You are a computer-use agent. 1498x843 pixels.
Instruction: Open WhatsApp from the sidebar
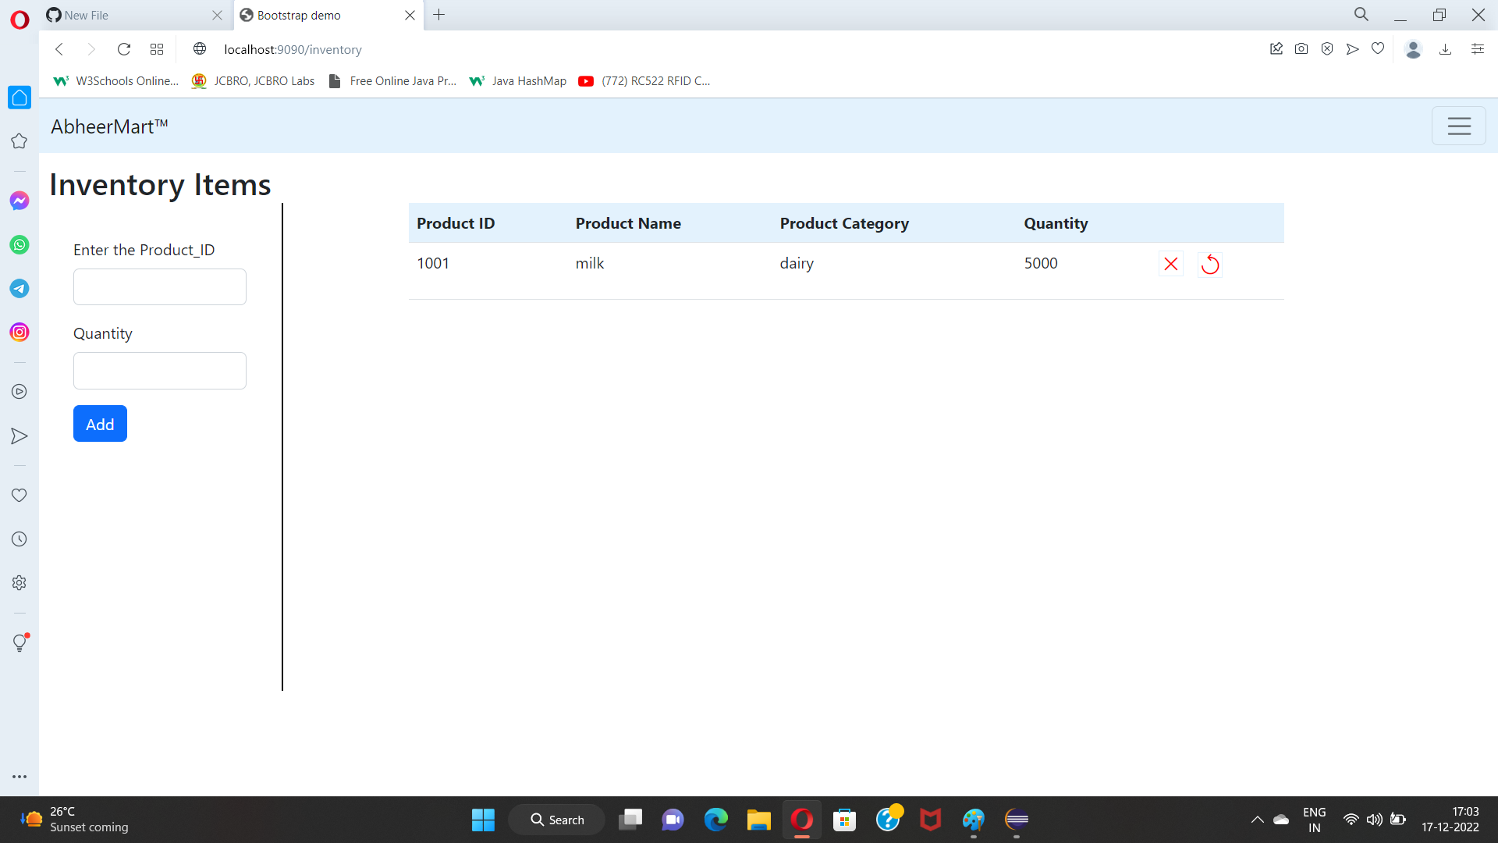19,244
